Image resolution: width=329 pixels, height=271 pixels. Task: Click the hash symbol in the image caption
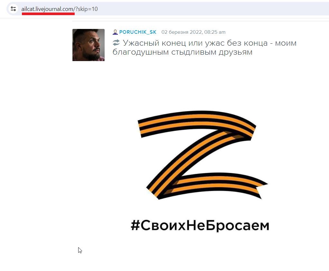click(x=135, y=225)
